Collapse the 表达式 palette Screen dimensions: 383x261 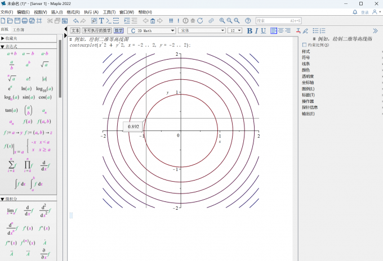pyautogui.click(x=2, y=46)
